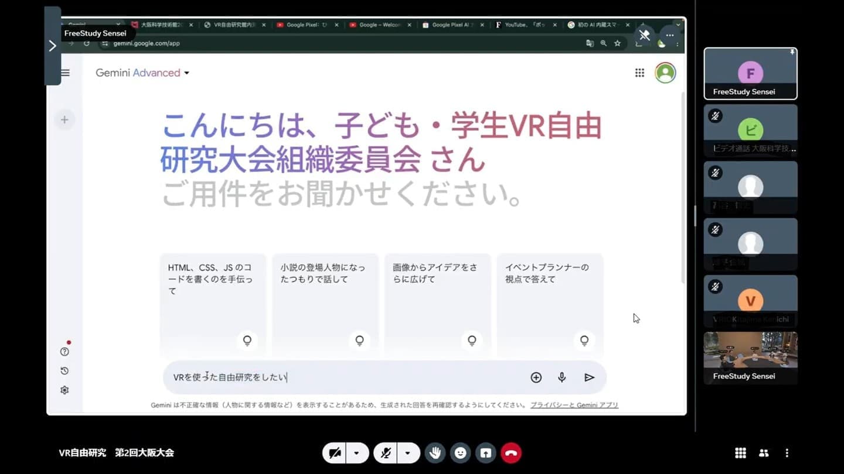The image size is (844, 474).
Task: Open the Gemini activity history icon
Action: point(64,371)
